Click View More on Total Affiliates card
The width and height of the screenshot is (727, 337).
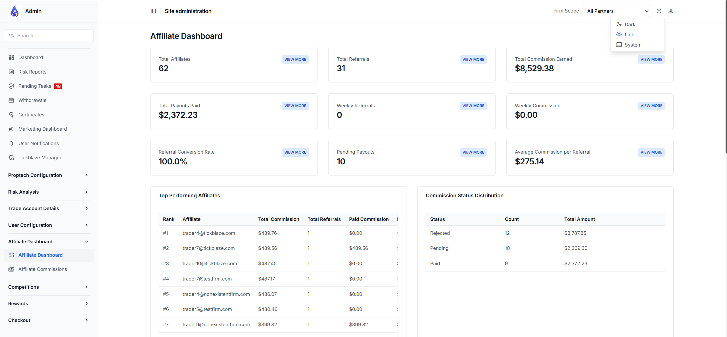coord(295,59)
